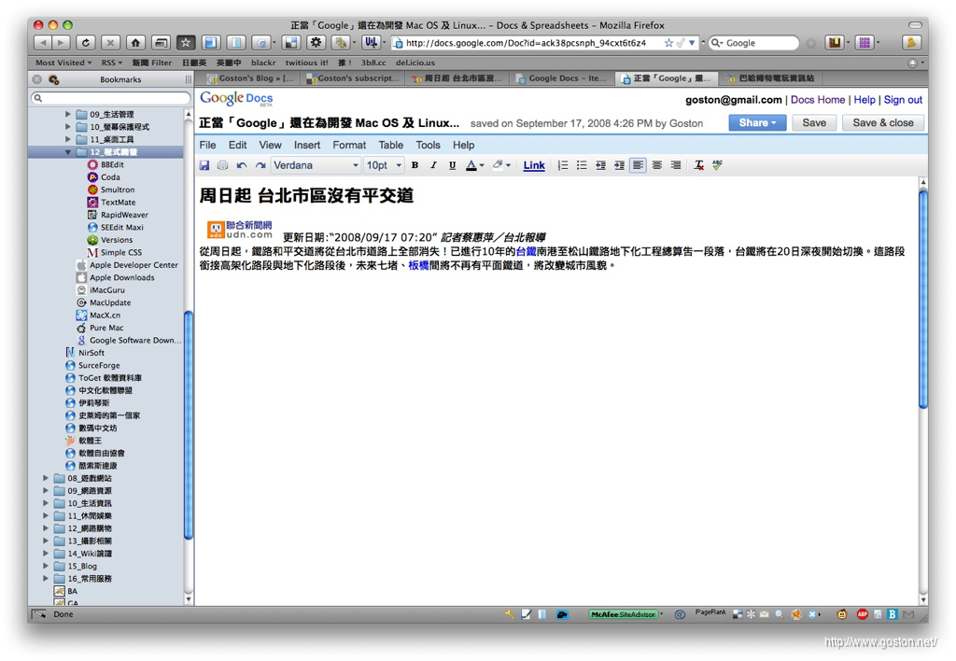This screenshot has height=661, width=956.
Task: Open the Edit menu in Docs
Action: [x=237, y=145]
